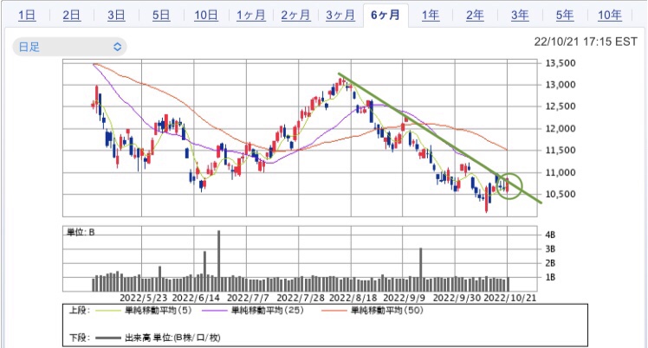The height and width of the screenshot is (348, 648).
Task: Click the 12,000 price axis label
Action: point(561,128)
